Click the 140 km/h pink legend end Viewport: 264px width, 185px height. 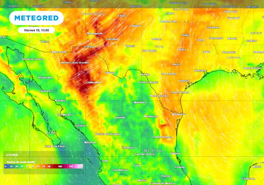[x=81, y=166]
